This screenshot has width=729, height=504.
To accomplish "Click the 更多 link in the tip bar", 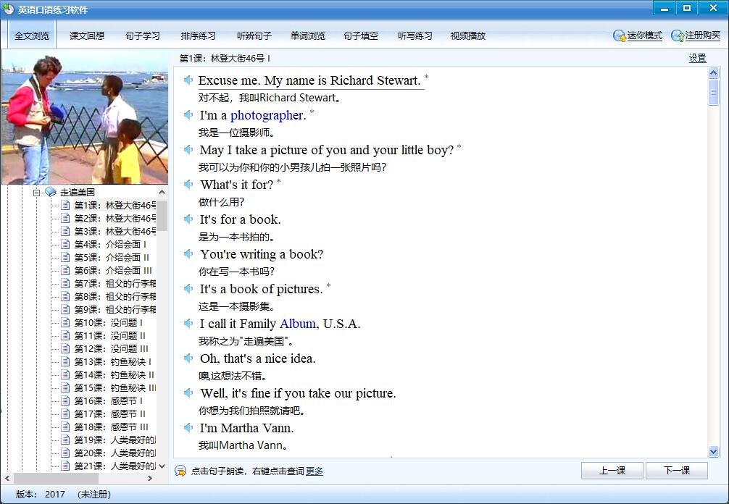I will (x=314, y=471).
